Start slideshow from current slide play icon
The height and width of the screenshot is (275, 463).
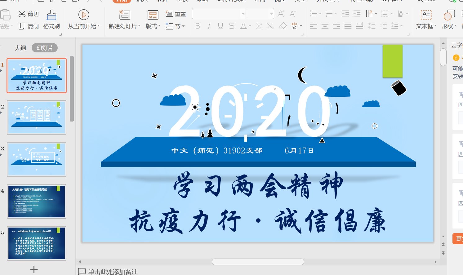click(x=84, y=15)
